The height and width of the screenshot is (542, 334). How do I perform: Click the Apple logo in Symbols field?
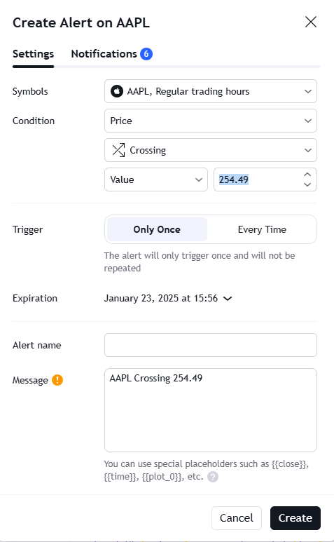[x=117, y=91]
